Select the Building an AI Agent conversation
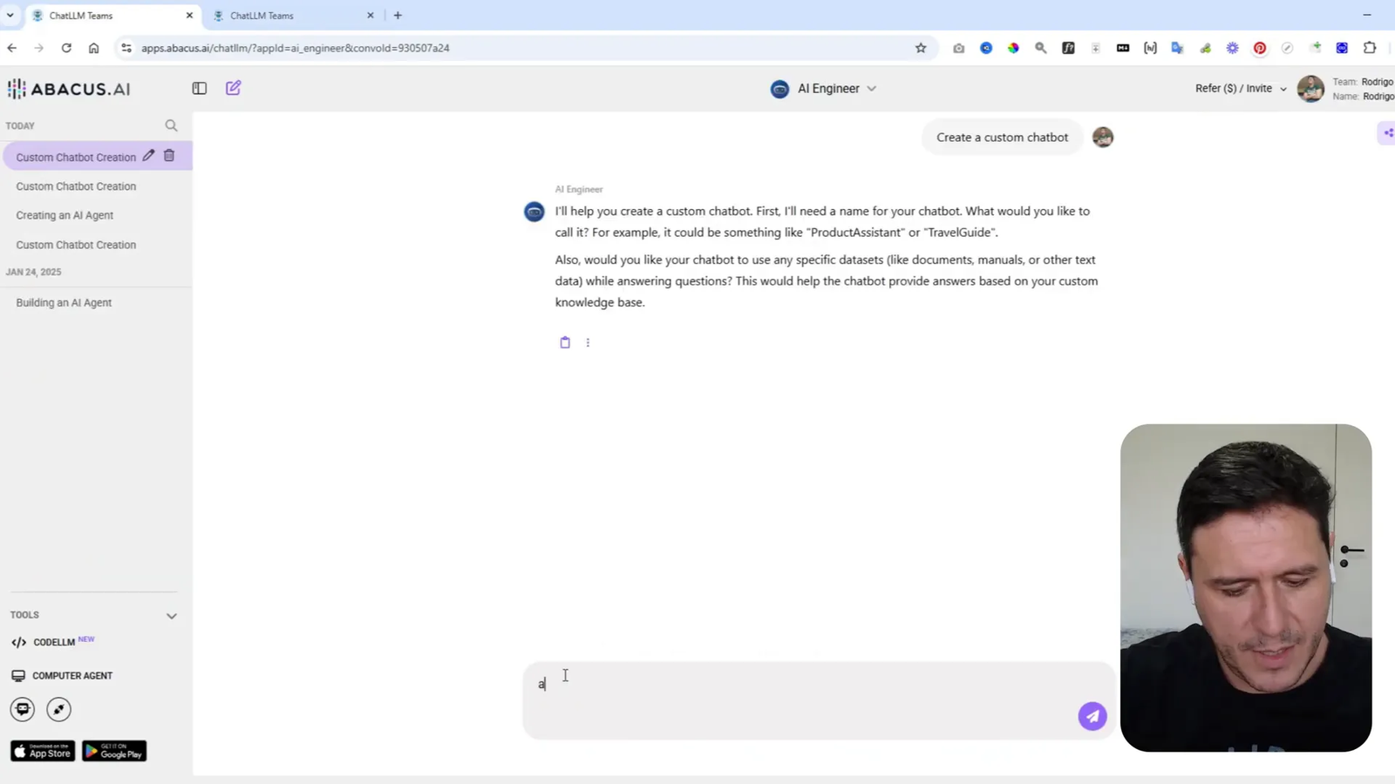 click(64, 302)
